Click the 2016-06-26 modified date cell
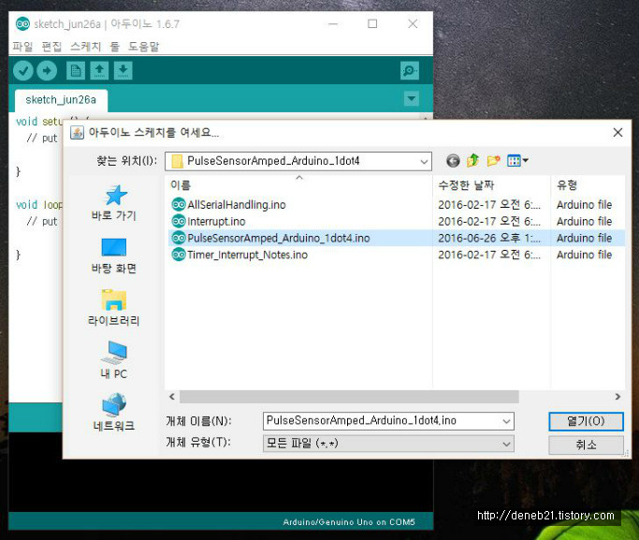 489,238
